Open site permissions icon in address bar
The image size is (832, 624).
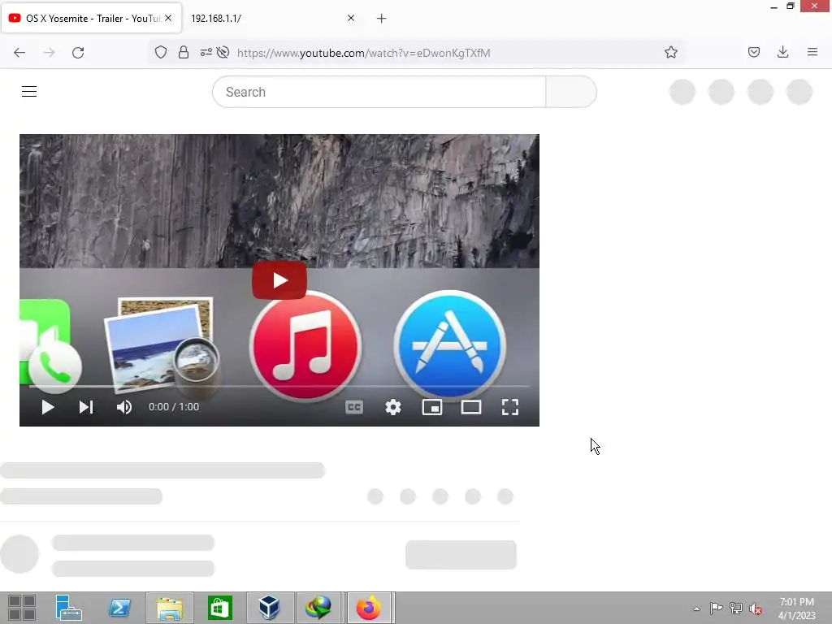coord(206,52)
